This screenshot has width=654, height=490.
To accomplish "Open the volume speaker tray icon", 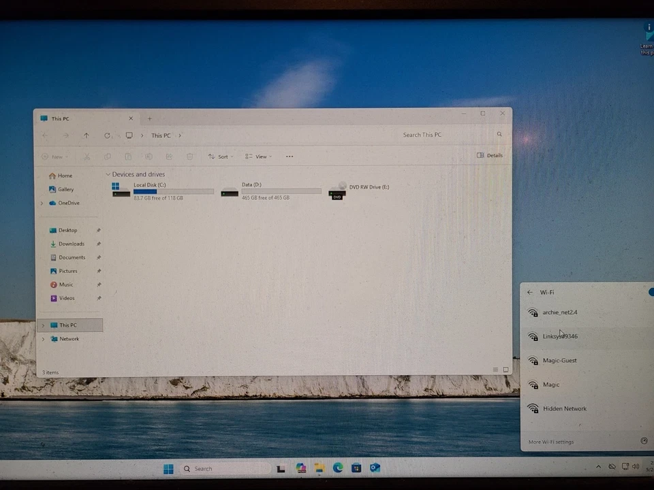I will coord(636,467).
